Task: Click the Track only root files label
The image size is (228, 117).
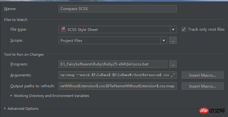Action: click(206, 29)
